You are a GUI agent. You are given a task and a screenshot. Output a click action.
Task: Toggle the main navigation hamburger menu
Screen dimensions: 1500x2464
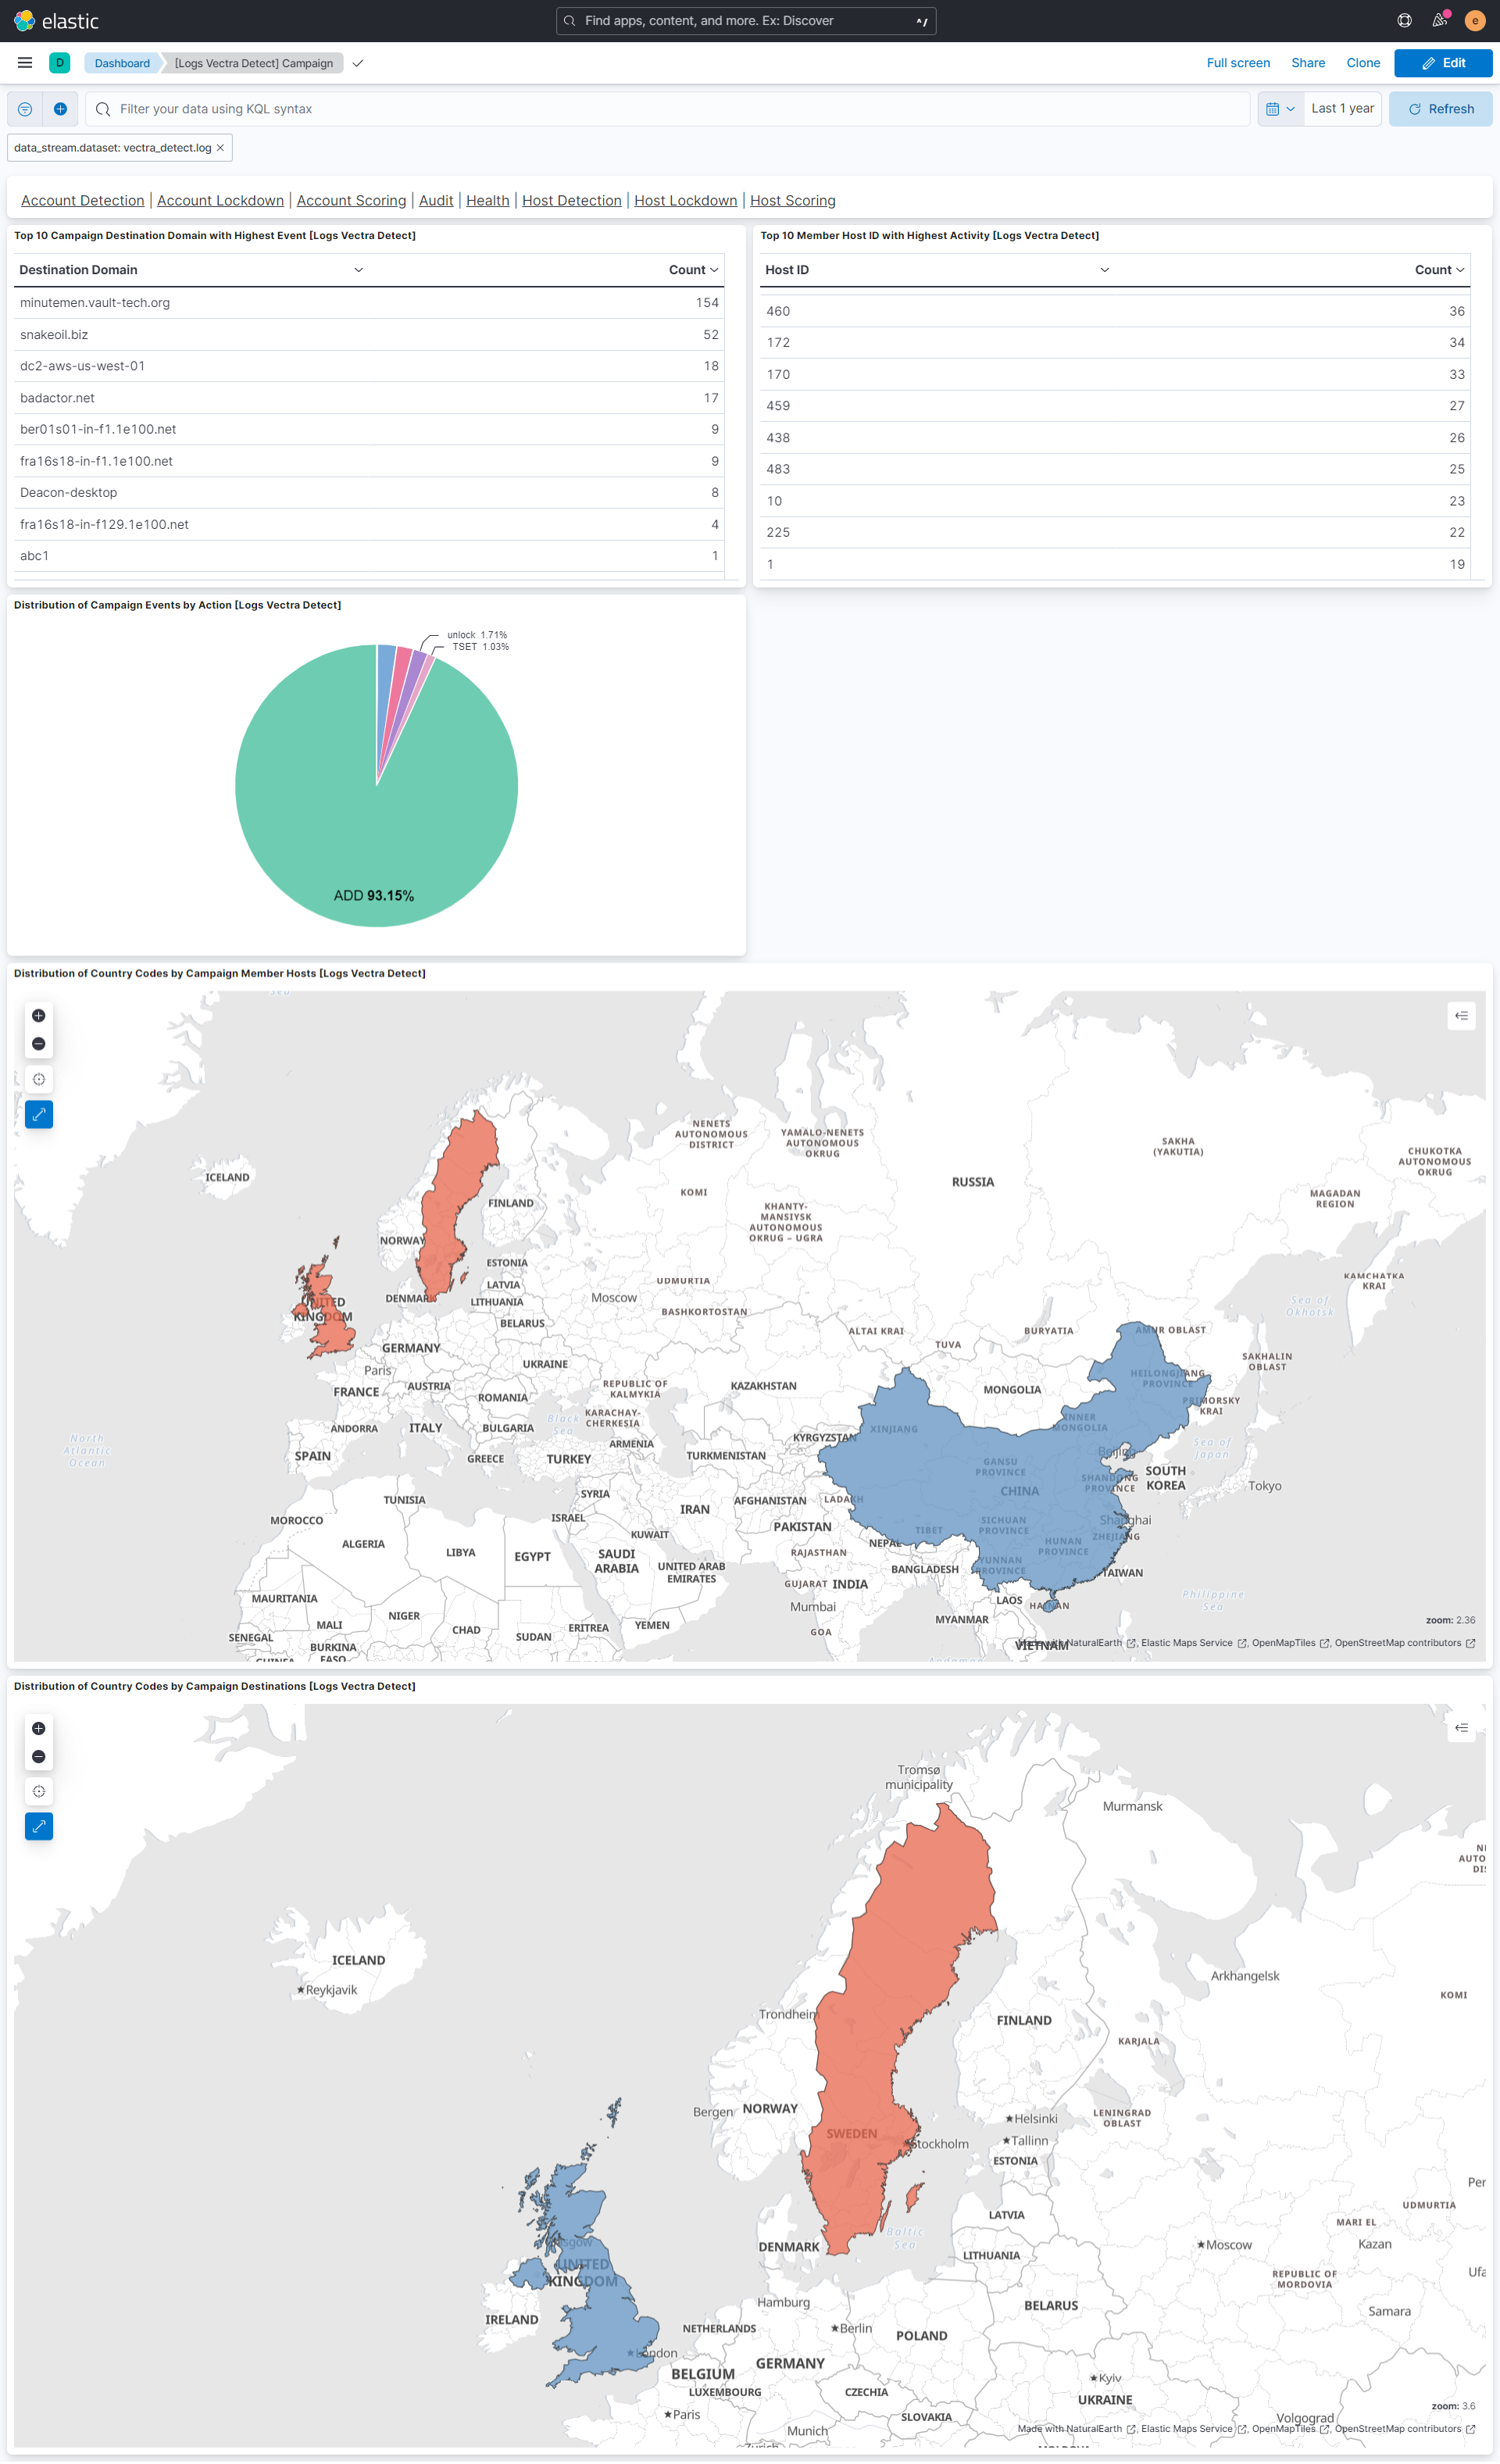click(25, 63)
